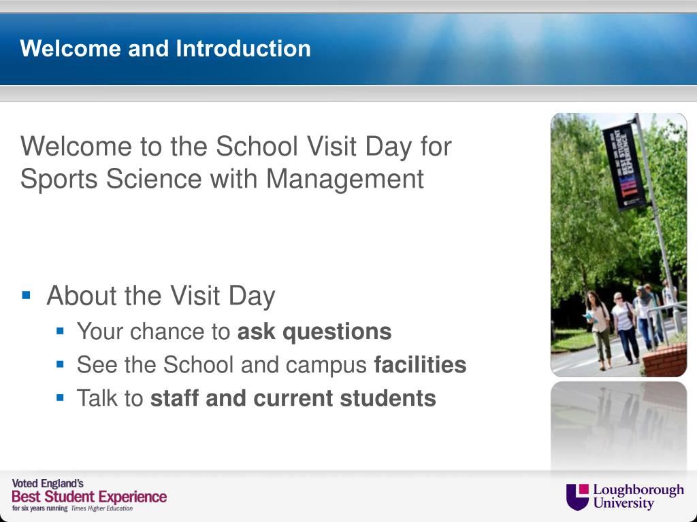Click the 'Sports Science with Management' line
697x522 pixels.
click(222, 179)
